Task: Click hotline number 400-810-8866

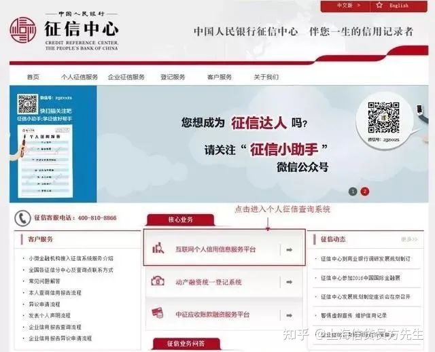Action: click(97, 218)
